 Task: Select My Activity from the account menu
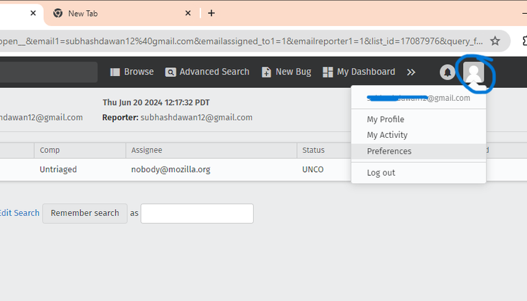387,135
